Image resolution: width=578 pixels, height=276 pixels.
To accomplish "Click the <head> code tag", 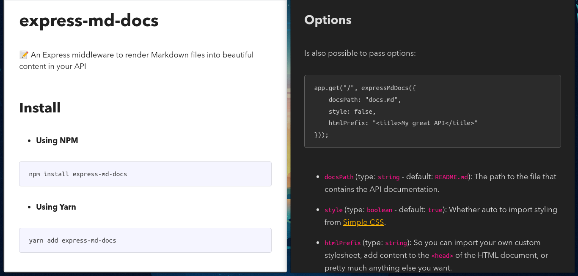I will click(x=442, y=256).
